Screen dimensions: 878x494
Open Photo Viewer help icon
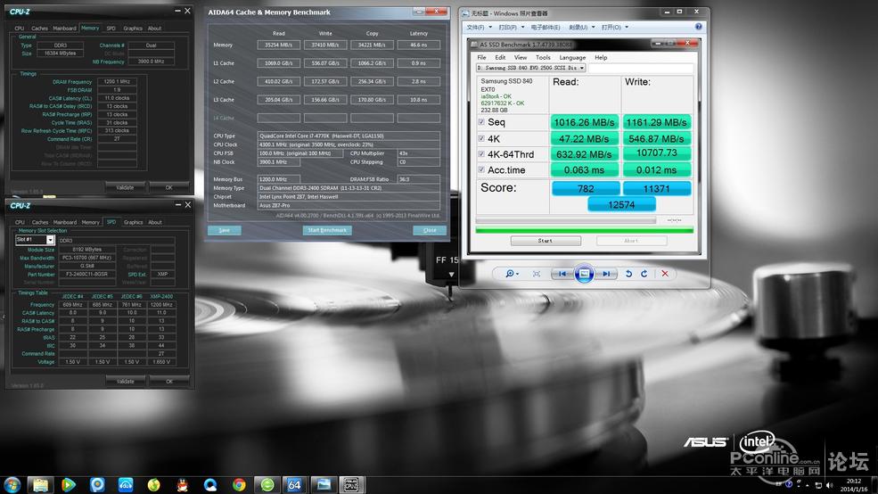pos(698,27)
